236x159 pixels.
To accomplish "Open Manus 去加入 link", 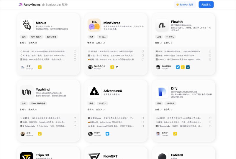I will coord(33,43).
